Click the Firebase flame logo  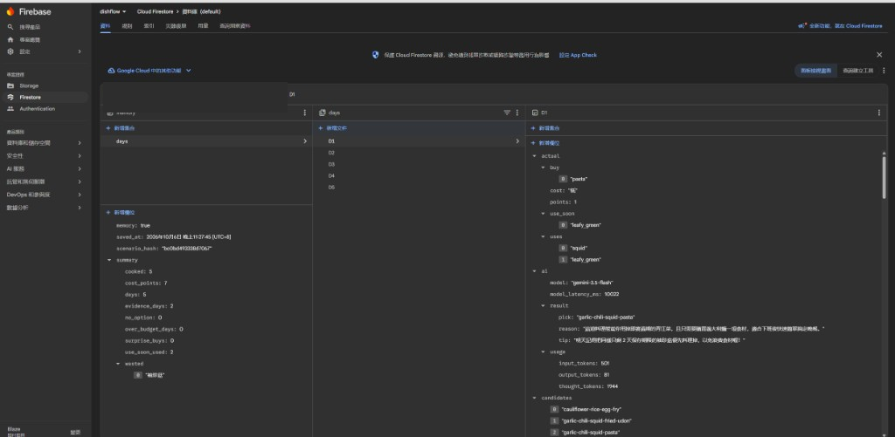(x=10, y=11)
